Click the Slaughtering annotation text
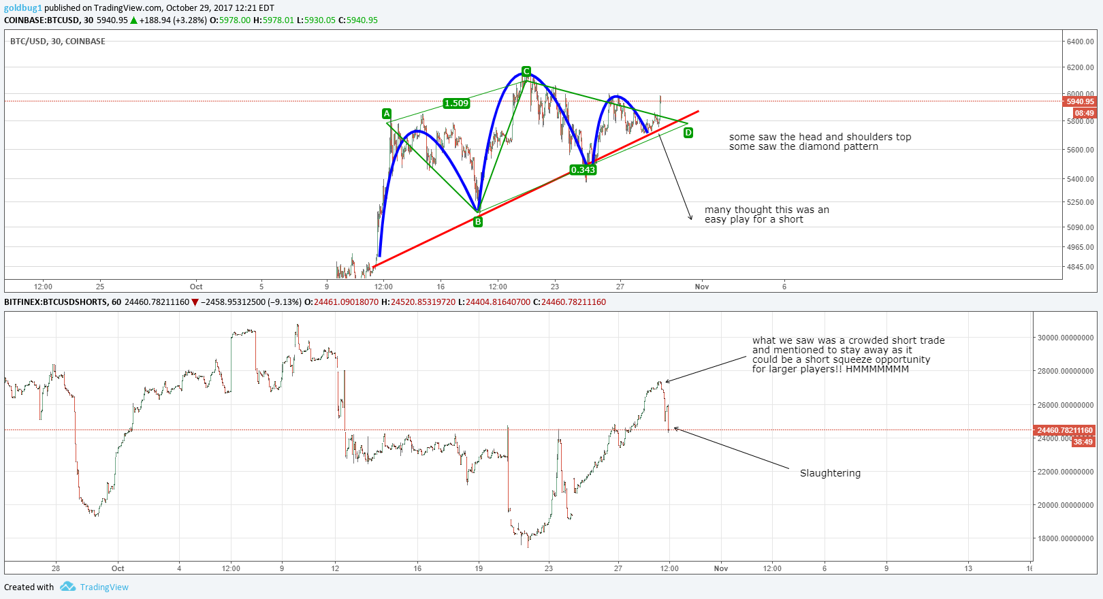This screenshot has height=599, width=1103. click(830, 473)
